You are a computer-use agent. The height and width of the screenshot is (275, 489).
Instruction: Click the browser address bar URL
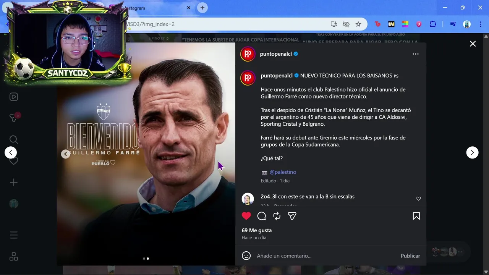(151, 24)
